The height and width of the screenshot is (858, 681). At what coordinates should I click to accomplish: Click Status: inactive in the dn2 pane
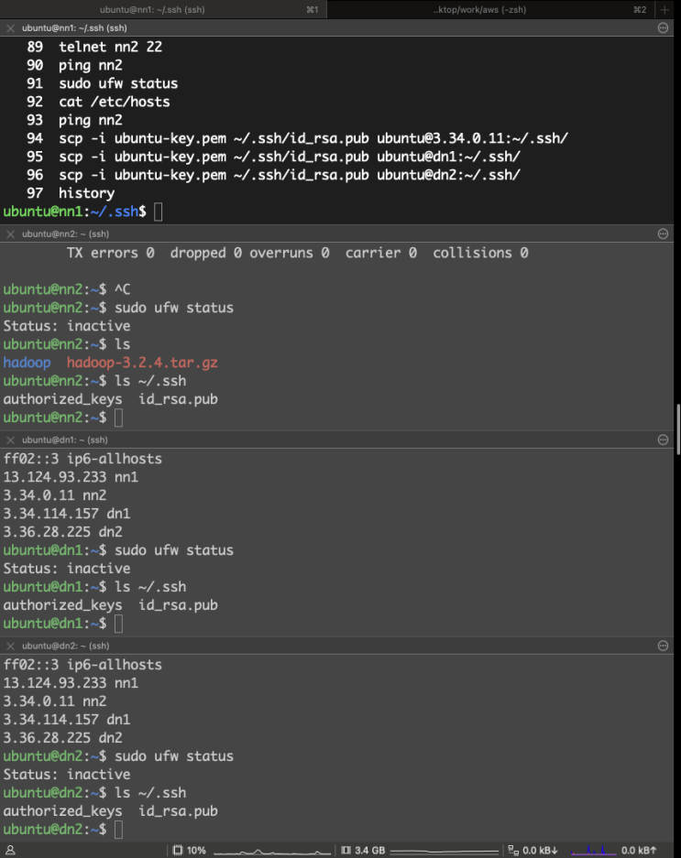[67, 775]
